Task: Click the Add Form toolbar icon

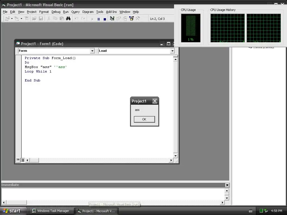Action: click(x=17, y=19)
